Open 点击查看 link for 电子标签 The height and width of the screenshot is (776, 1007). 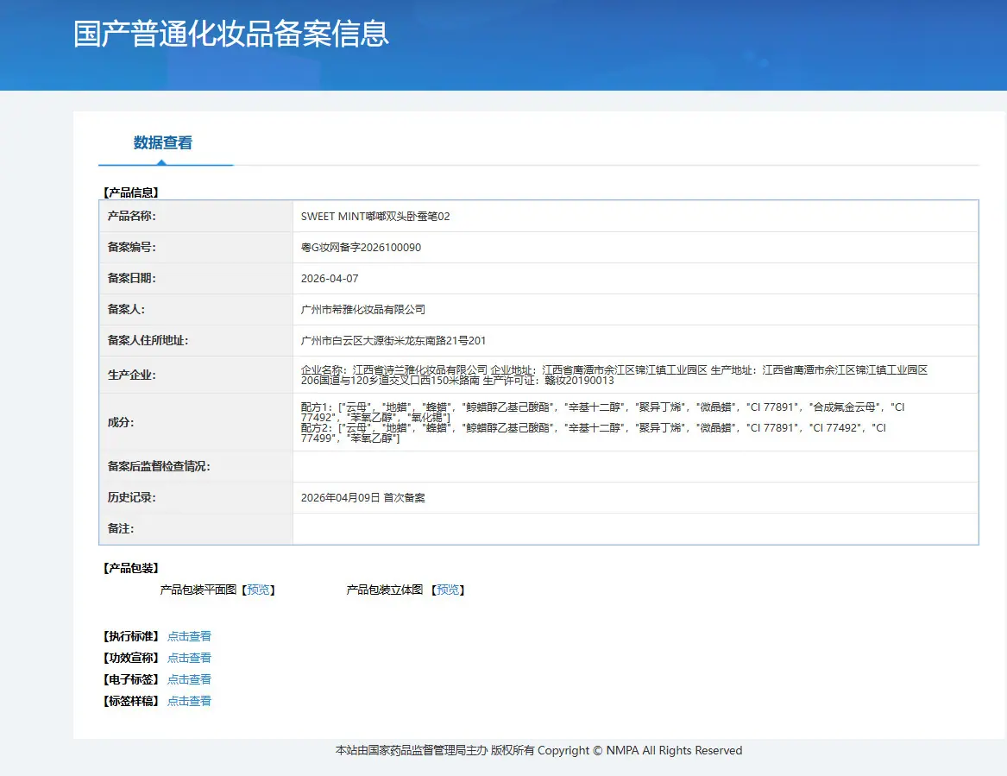[190, 679]
